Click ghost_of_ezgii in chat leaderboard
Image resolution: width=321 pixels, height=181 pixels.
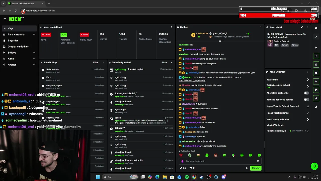220,33
